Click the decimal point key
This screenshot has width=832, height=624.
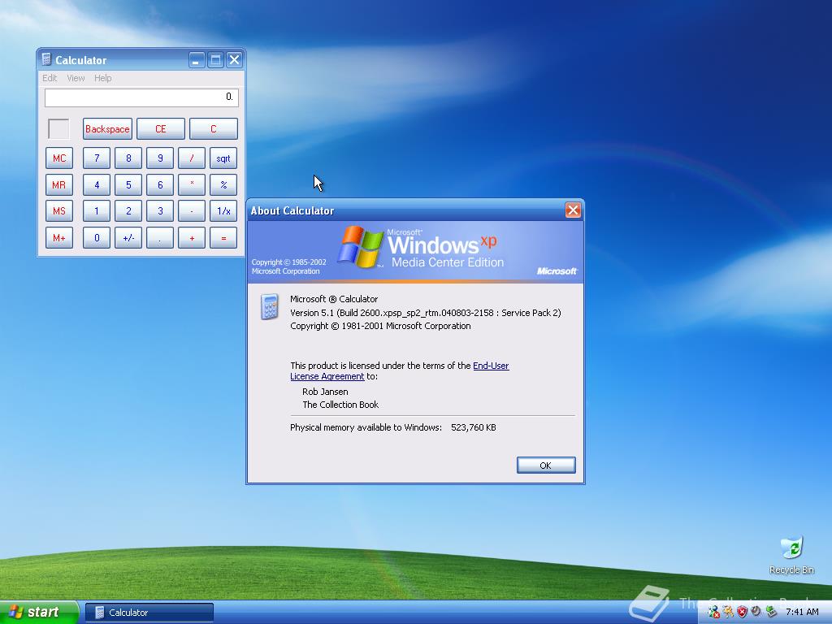point(160,238)
